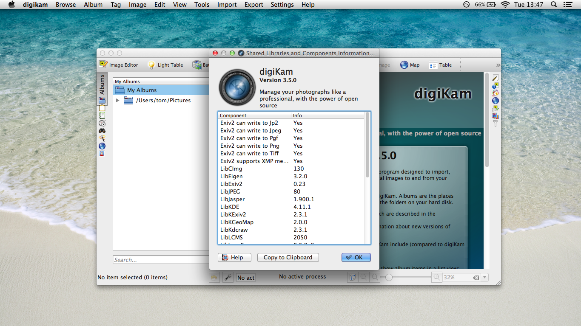The image size is (581, 326).
Task: Open the Browse menu
Action: pyautogui.click(x=66, y=5)
